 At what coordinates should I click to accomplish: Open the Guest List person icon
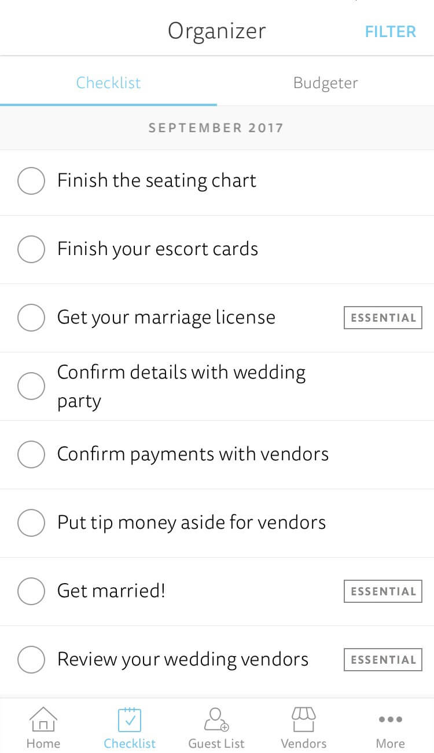click(x=216, y=719)
